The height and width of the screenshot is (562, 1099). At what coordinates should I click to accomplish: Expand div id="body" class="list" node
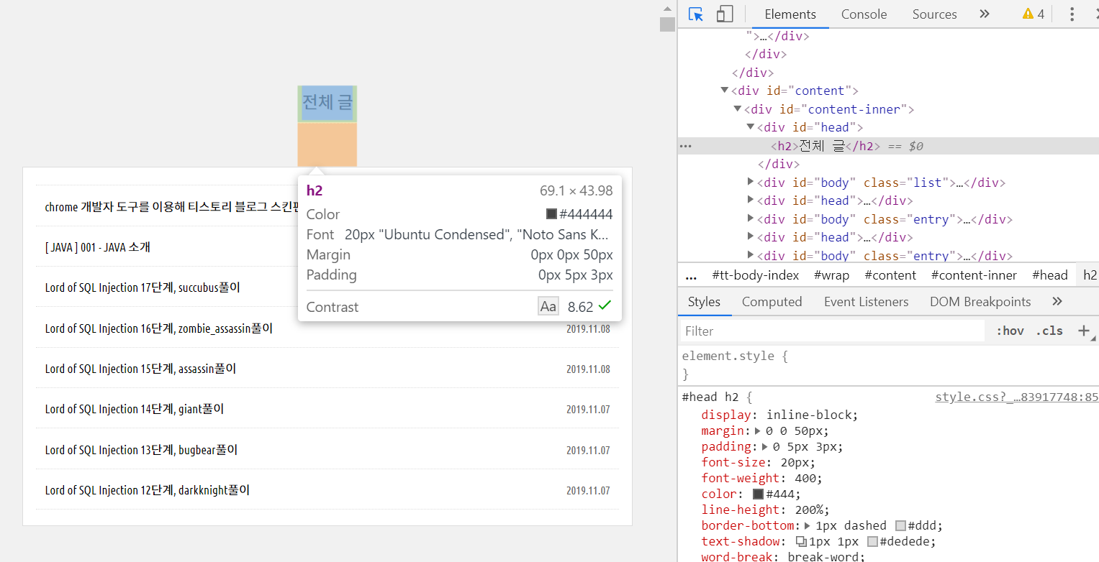pos(751,182)
